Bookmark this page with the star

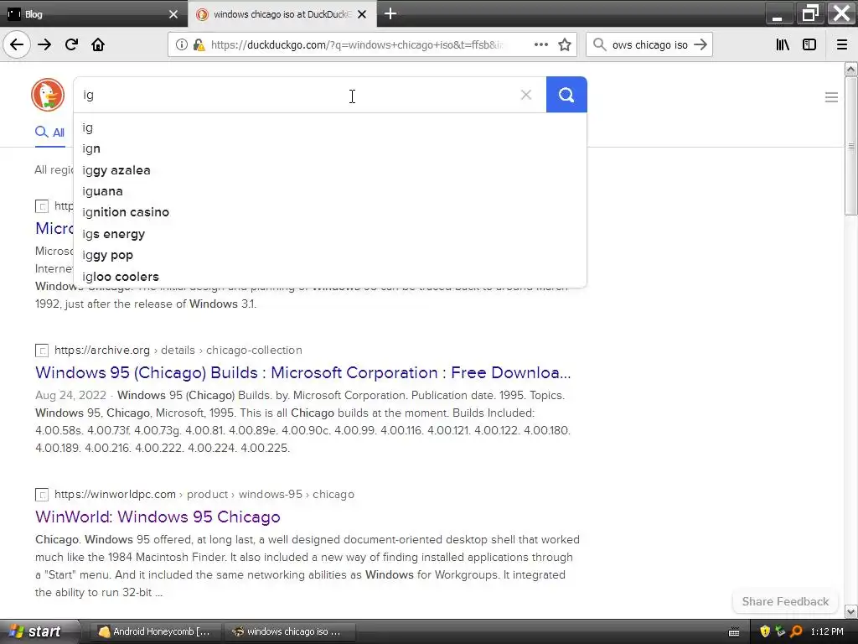pyautogui.click(x=565, y=45)
